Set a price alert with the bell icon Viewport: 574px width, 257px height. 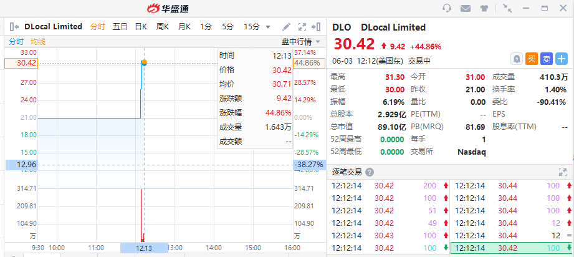(x=517, y=59)
